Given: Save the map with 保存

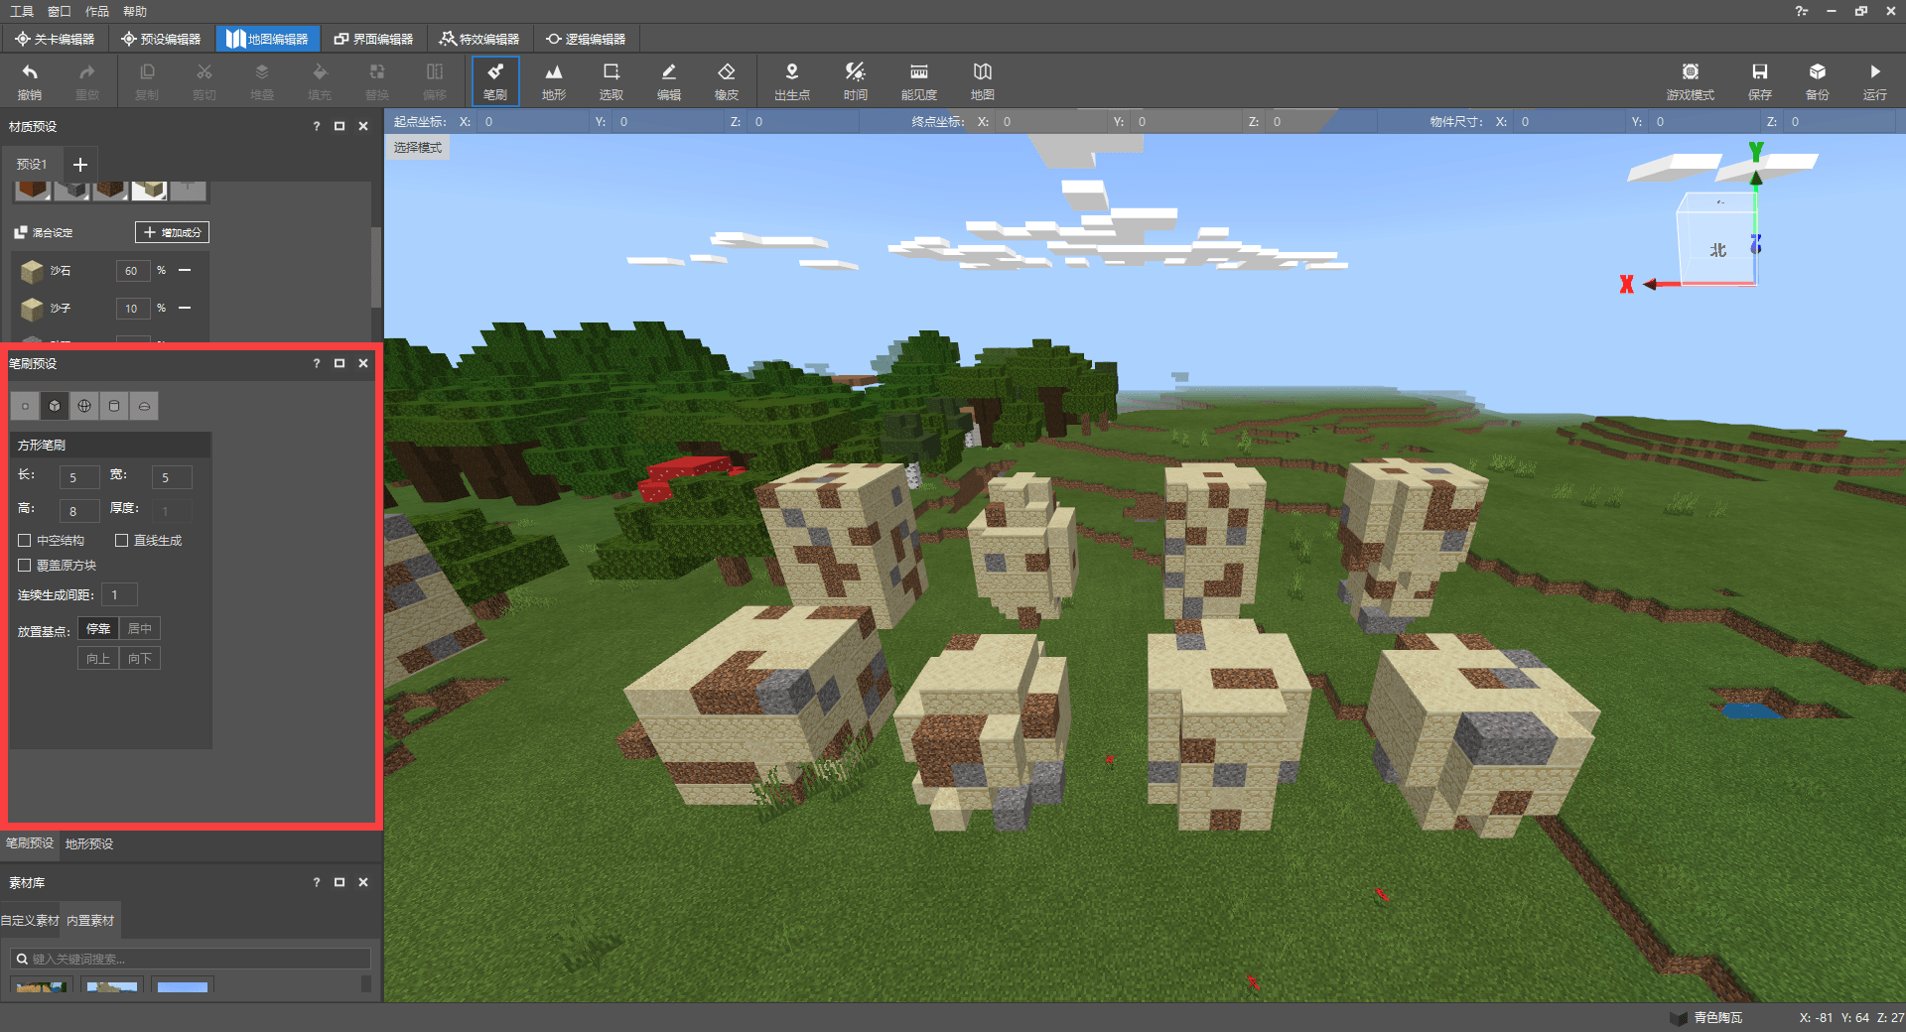Looking at the screenshot, I should (x=1759, y=81).
